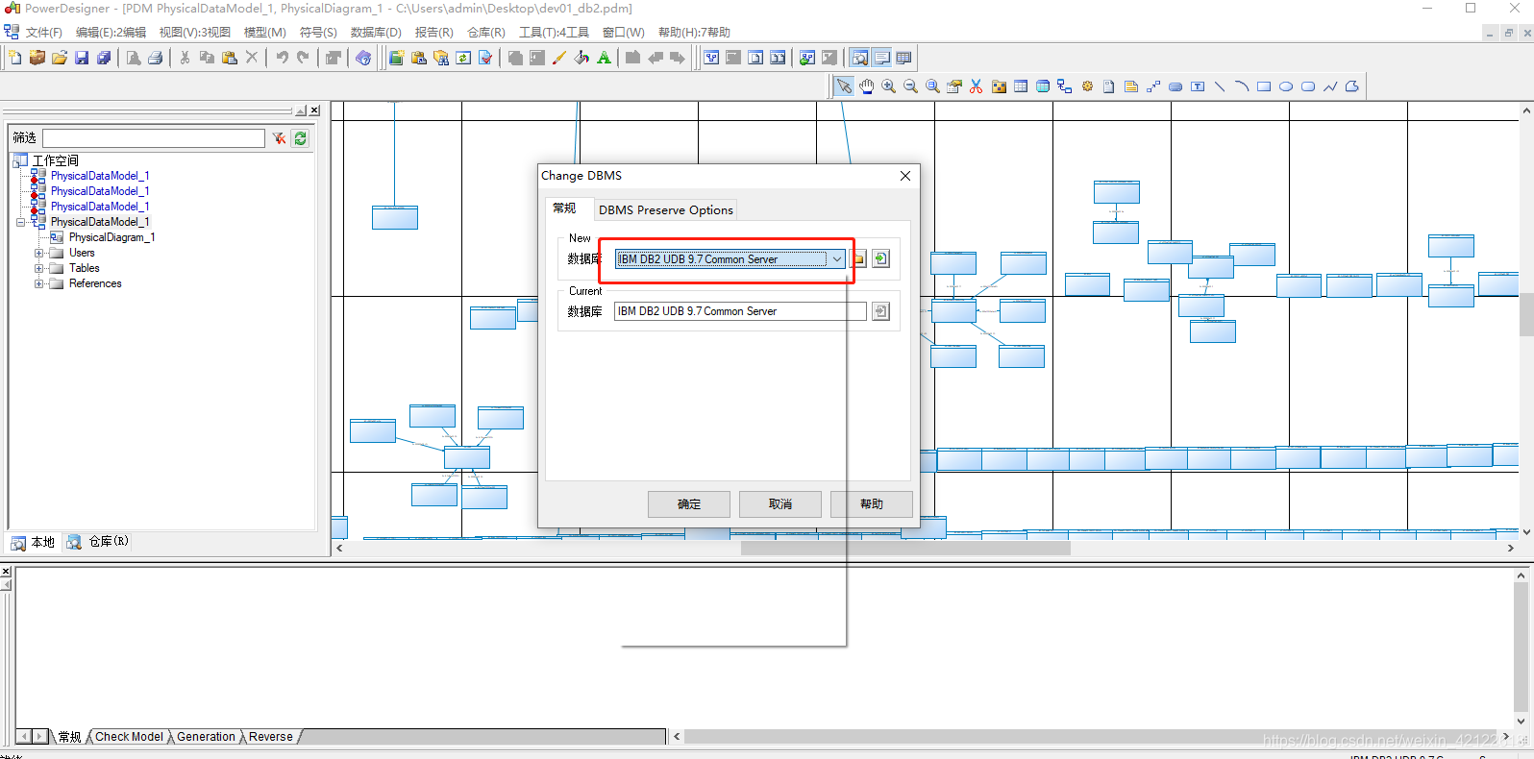This screenshot has height=759, width=1534.
Task: Click the Cut toolbar icon
Action: [185, 58]
